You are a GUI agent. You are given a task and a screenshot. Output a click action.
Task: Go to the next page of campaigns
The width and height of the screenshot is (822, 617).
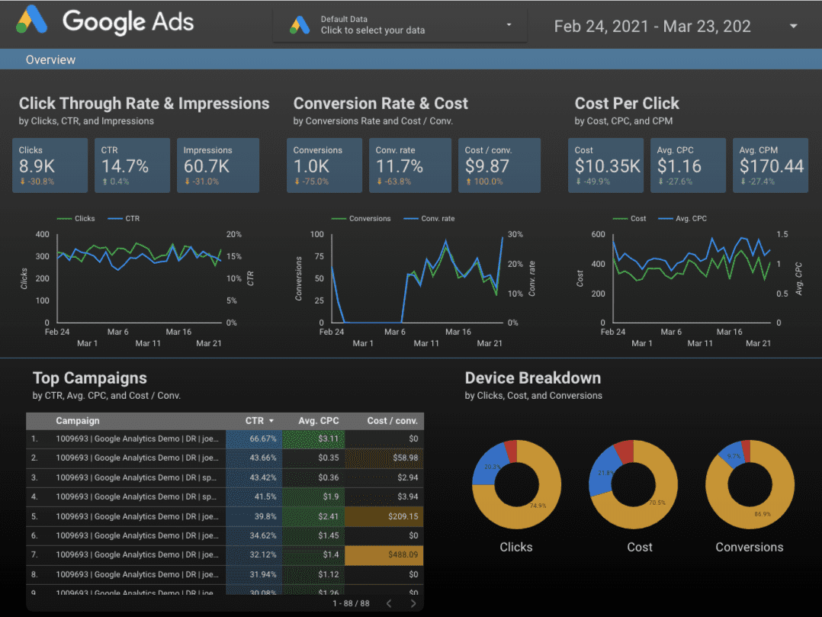(x=413, y=603)
